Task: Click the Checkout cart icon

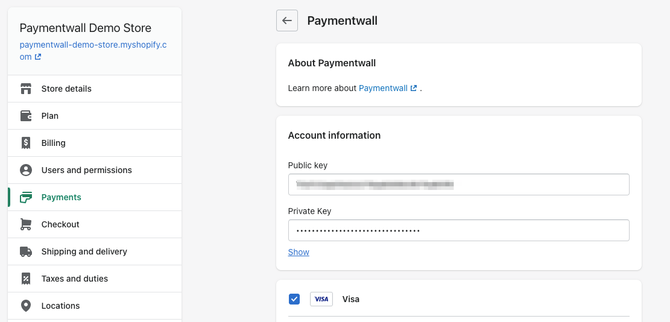Action: 26,224
